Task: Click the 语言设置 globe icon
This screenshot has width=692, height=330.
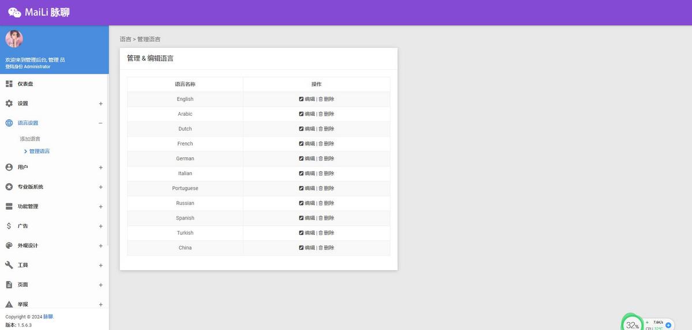Action: pyautogui.click(x=9, y=123)
